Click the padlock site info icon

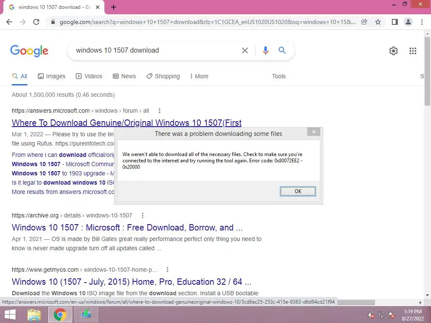pos(53,22)
